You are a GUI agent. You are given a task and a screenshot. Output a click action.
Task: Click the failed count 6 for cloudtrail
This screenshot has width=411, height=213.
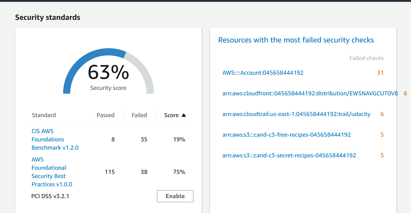coord(382,114)
